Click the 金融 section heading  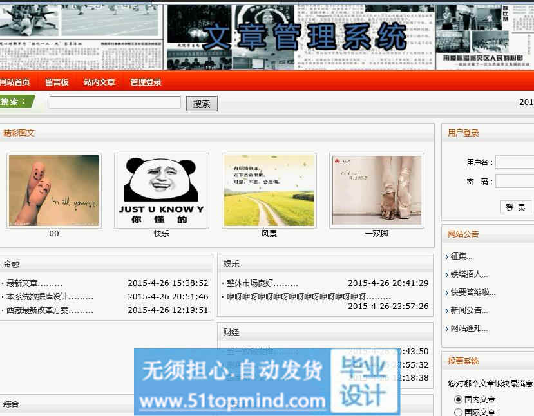point(11,264)
